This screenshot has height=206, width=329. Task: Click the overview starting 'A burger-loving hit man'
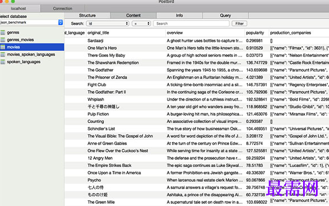point(205,114)
